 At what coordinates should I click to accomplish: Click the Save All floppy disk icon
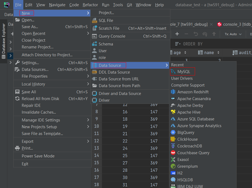(x=17, y=92)
